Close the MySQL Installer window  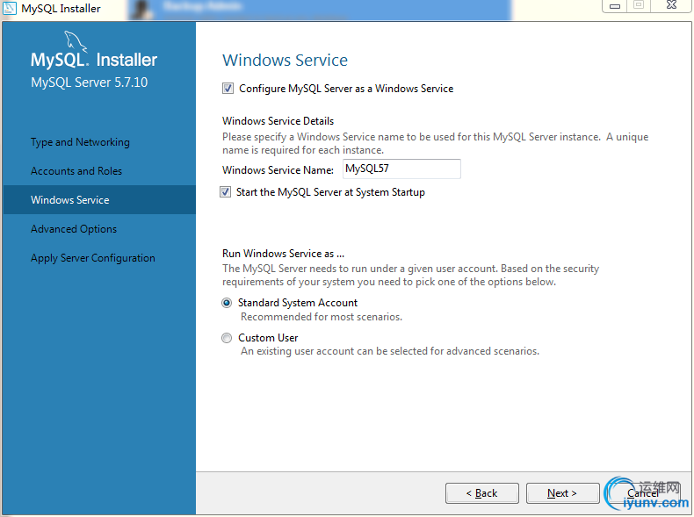tap(672, 5)
